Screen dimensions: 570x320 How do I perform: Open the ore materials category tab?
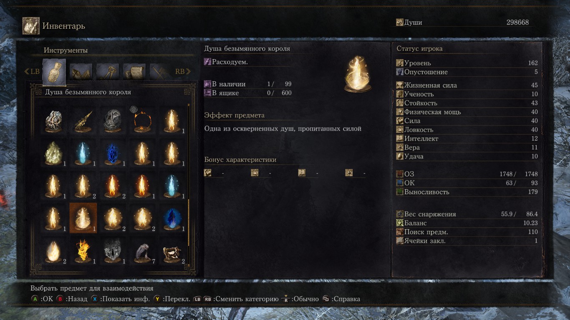point(81,72)
